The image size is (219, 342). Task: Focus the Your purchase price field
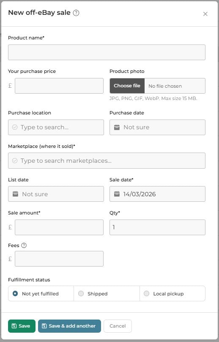pos(59,86)
